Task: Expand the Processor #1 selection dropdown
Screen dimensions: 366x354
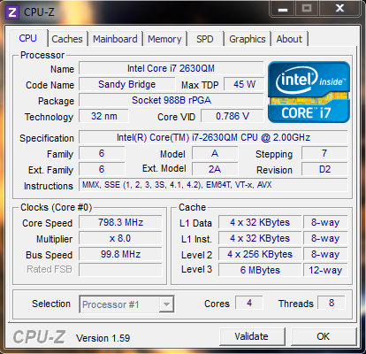Action: [166, 304]
